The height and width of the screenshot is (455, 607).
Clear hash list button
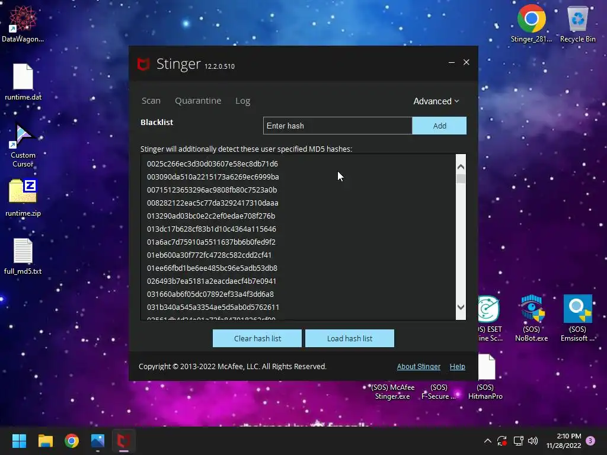tap(257, 338)
